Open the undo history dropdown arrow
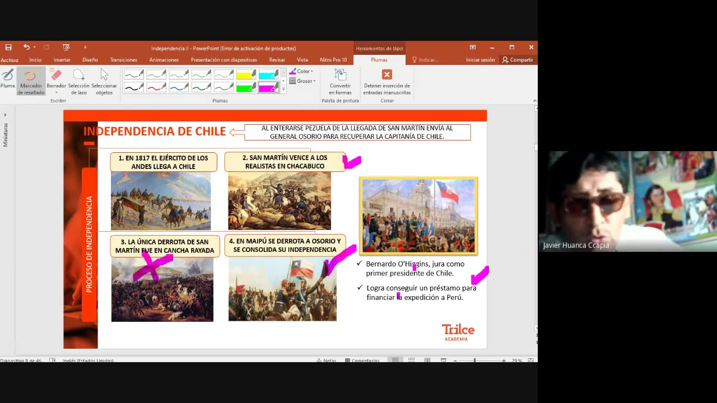 pyautogui.click(x=34, y=48)
